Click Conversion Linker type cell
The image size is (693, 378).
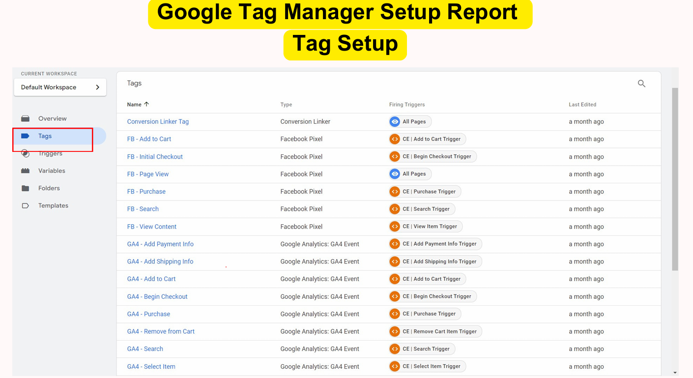tap(305, 121)
